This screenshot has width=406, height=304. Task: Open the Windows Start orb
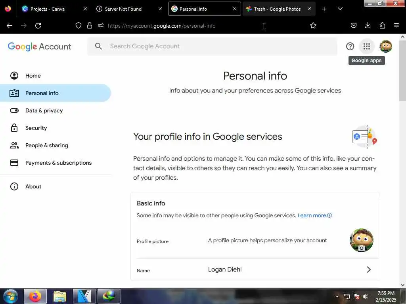coord(11,296)
